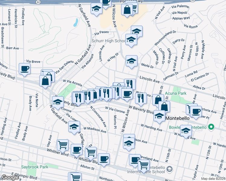Click the coffee cup marker near Via Breve

(x=24, y=70)
